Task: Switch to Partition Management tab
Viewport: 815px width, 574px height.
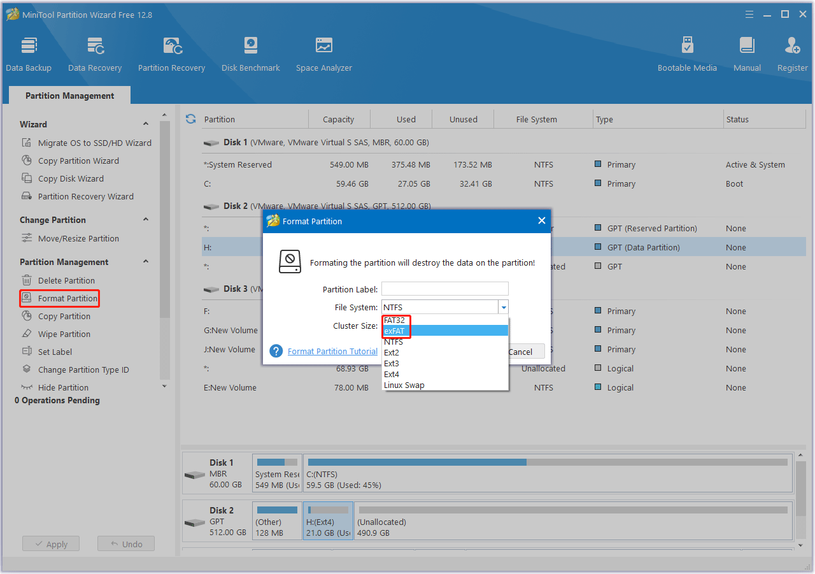Action: [x=70, y=96]
